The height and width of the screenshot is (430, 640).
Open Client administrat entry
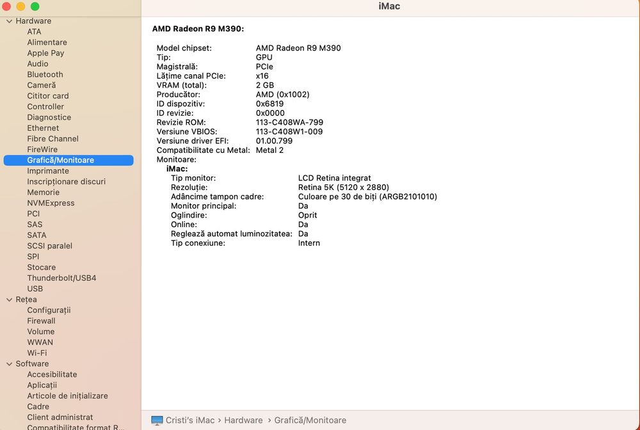[60, 417]
